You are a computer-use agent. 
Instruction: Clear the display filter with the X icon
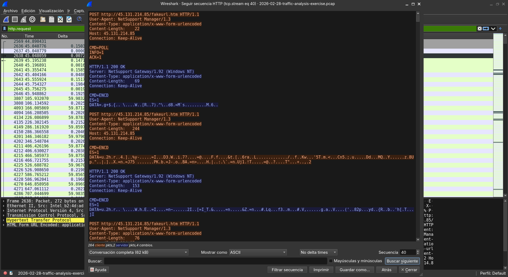[x=479, y=29]
